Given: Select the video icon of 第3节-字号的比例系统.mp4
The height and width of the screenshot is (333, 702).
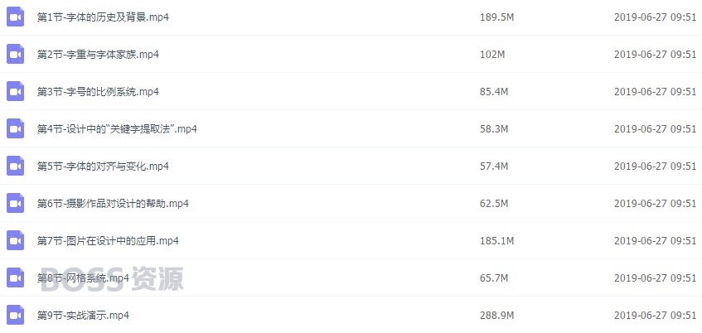Looking at the screenshot, I should [x=15, y=92].
